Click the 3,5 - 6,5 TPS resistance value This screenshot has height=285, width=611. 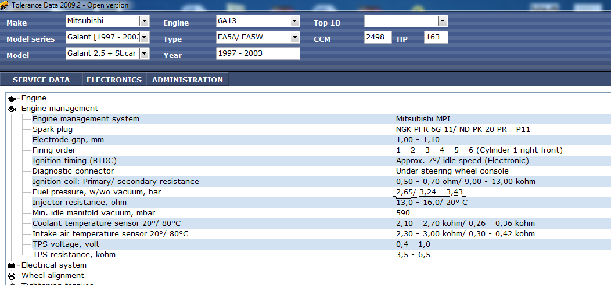413,255
